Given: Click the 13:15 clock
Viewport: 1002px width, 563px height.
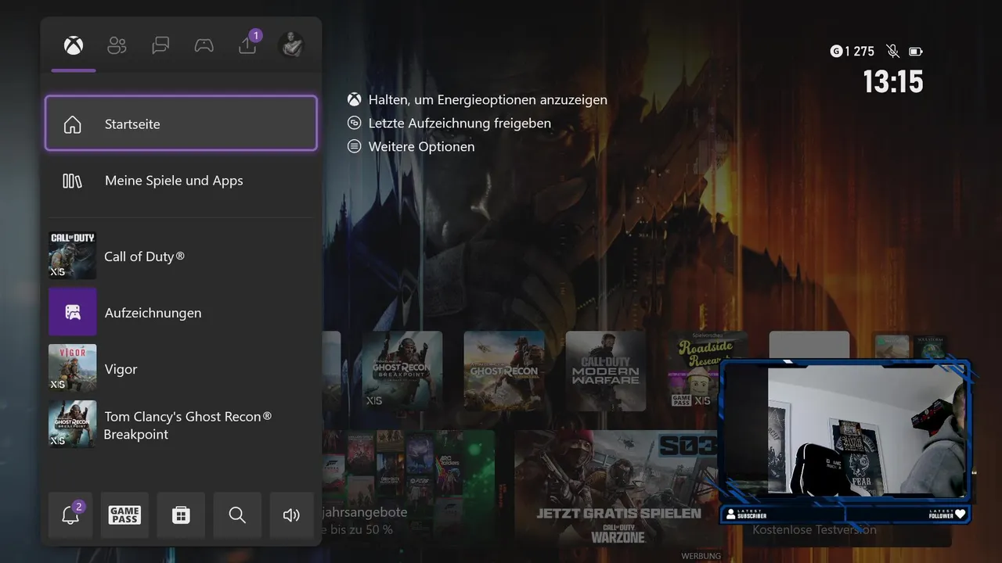Looking at the screenshot, I should point(893,81).
